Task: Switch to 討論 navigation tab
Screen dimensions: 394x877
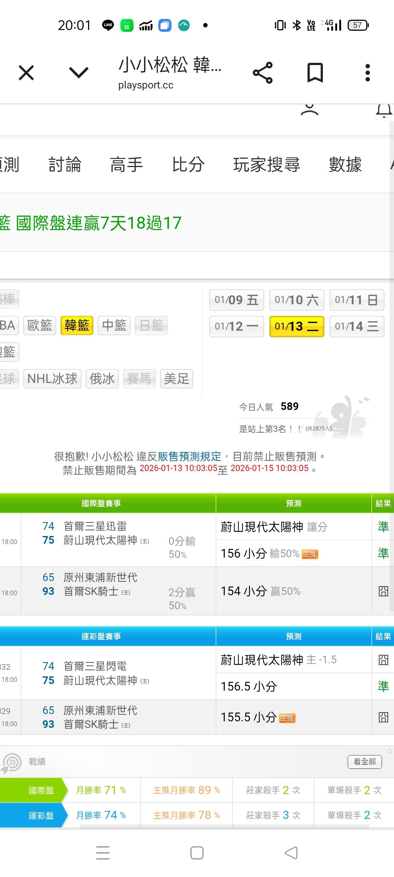Action: coord(65,165)
